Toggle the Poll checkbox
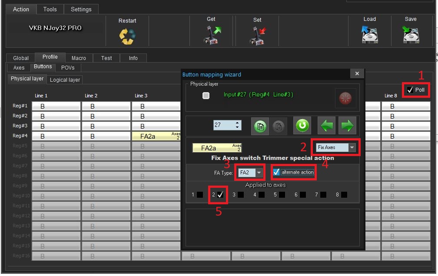This screenshot has height=276, width=438. pos(410,90)
